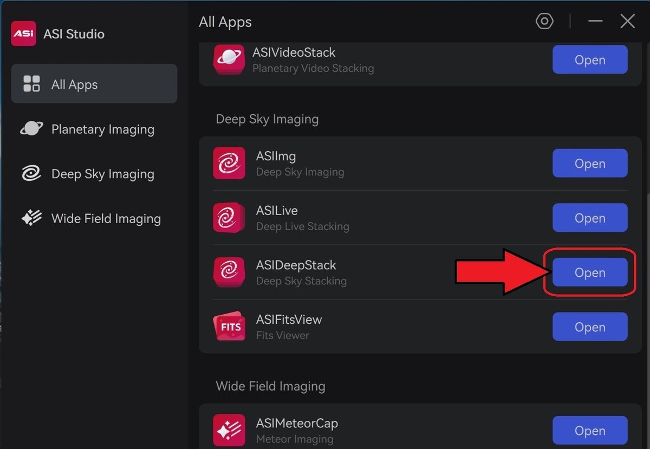Screen dimensions: 650x449
Task: Open ASIMeteorCap meteor imaging
Action: coord(589,430)
